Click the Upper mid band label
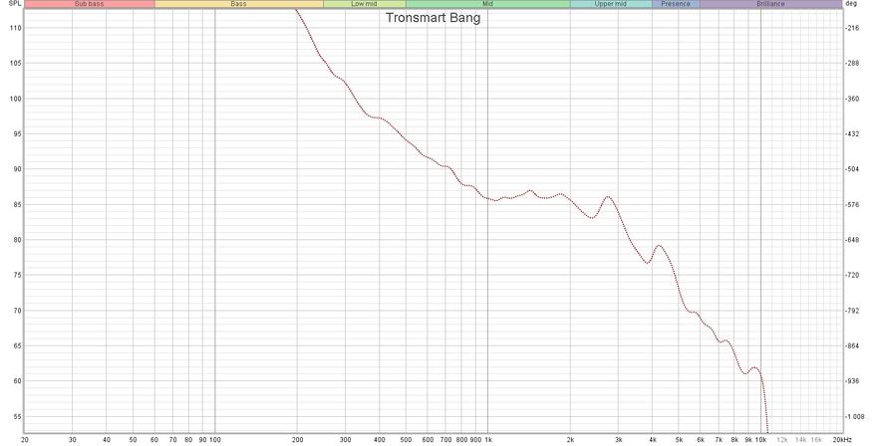874x446 pixels. point(611,4)
